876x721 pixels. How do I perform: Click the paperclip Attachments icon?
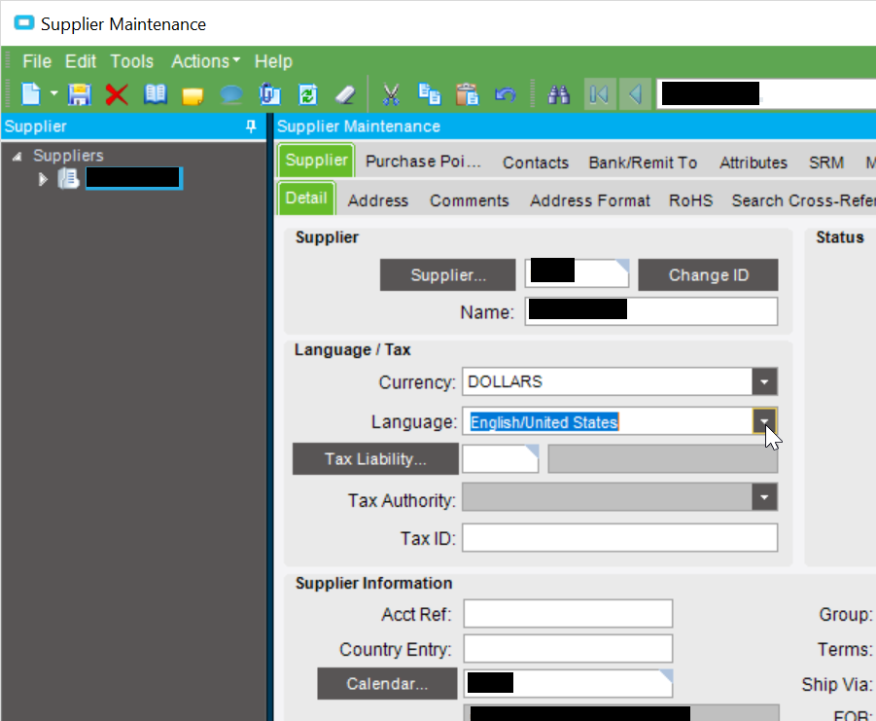pos(269,94)
